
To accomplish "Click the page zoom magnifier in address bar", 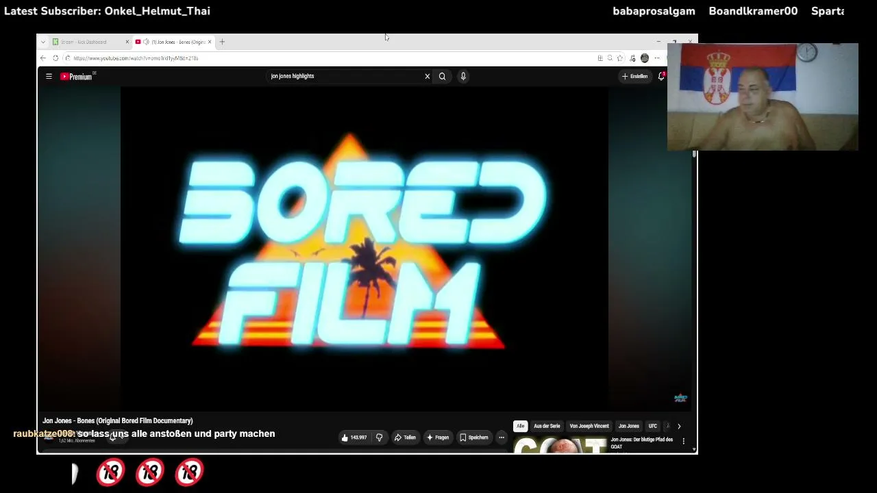I will click(x=610, y=58).
